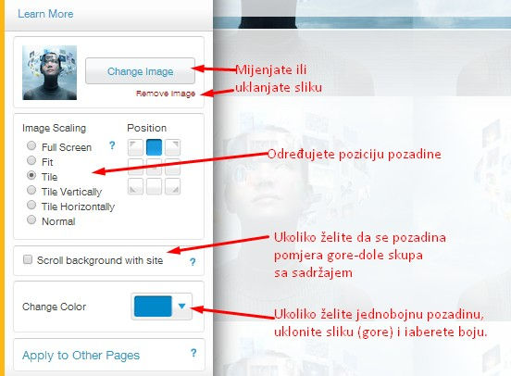Viewport: 511px width, 376px height.
Task: Select top-right background position
Action: pos(173,147)
